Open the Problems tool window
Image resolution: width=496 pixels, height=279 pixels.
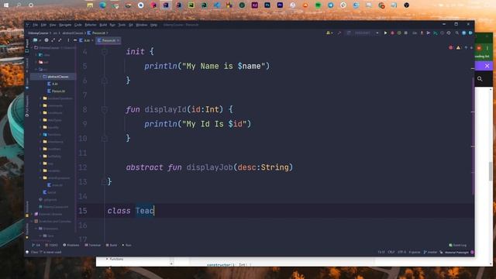[71, 245]
